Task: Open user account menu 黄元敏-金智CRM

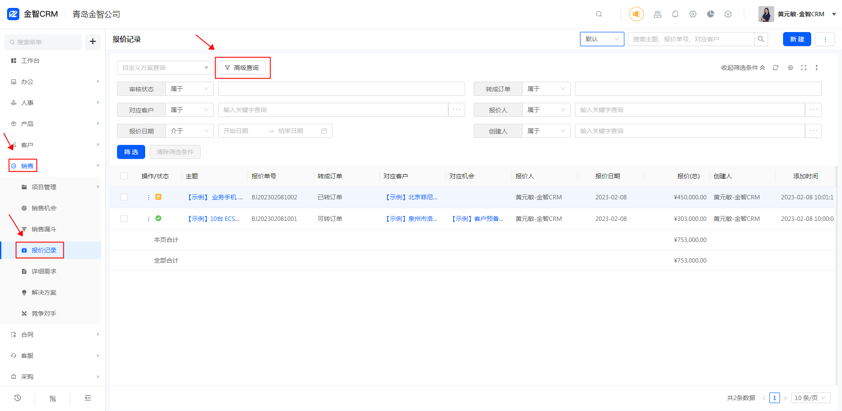Action: (x=797, y=14)
